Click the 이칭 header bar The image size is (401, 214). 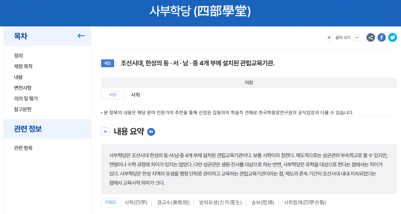coord(249,83)
